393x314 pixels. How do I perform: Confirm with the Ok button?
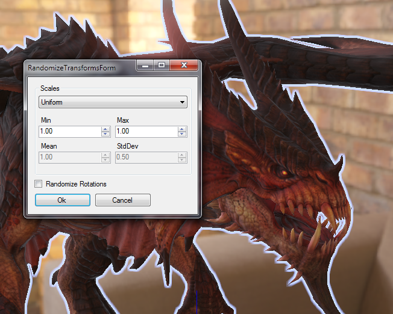(x=63, y=200)
